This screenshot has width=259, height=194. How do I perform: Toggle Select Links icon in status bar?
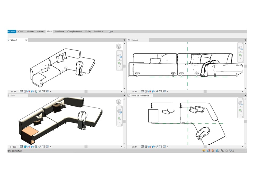204,151
